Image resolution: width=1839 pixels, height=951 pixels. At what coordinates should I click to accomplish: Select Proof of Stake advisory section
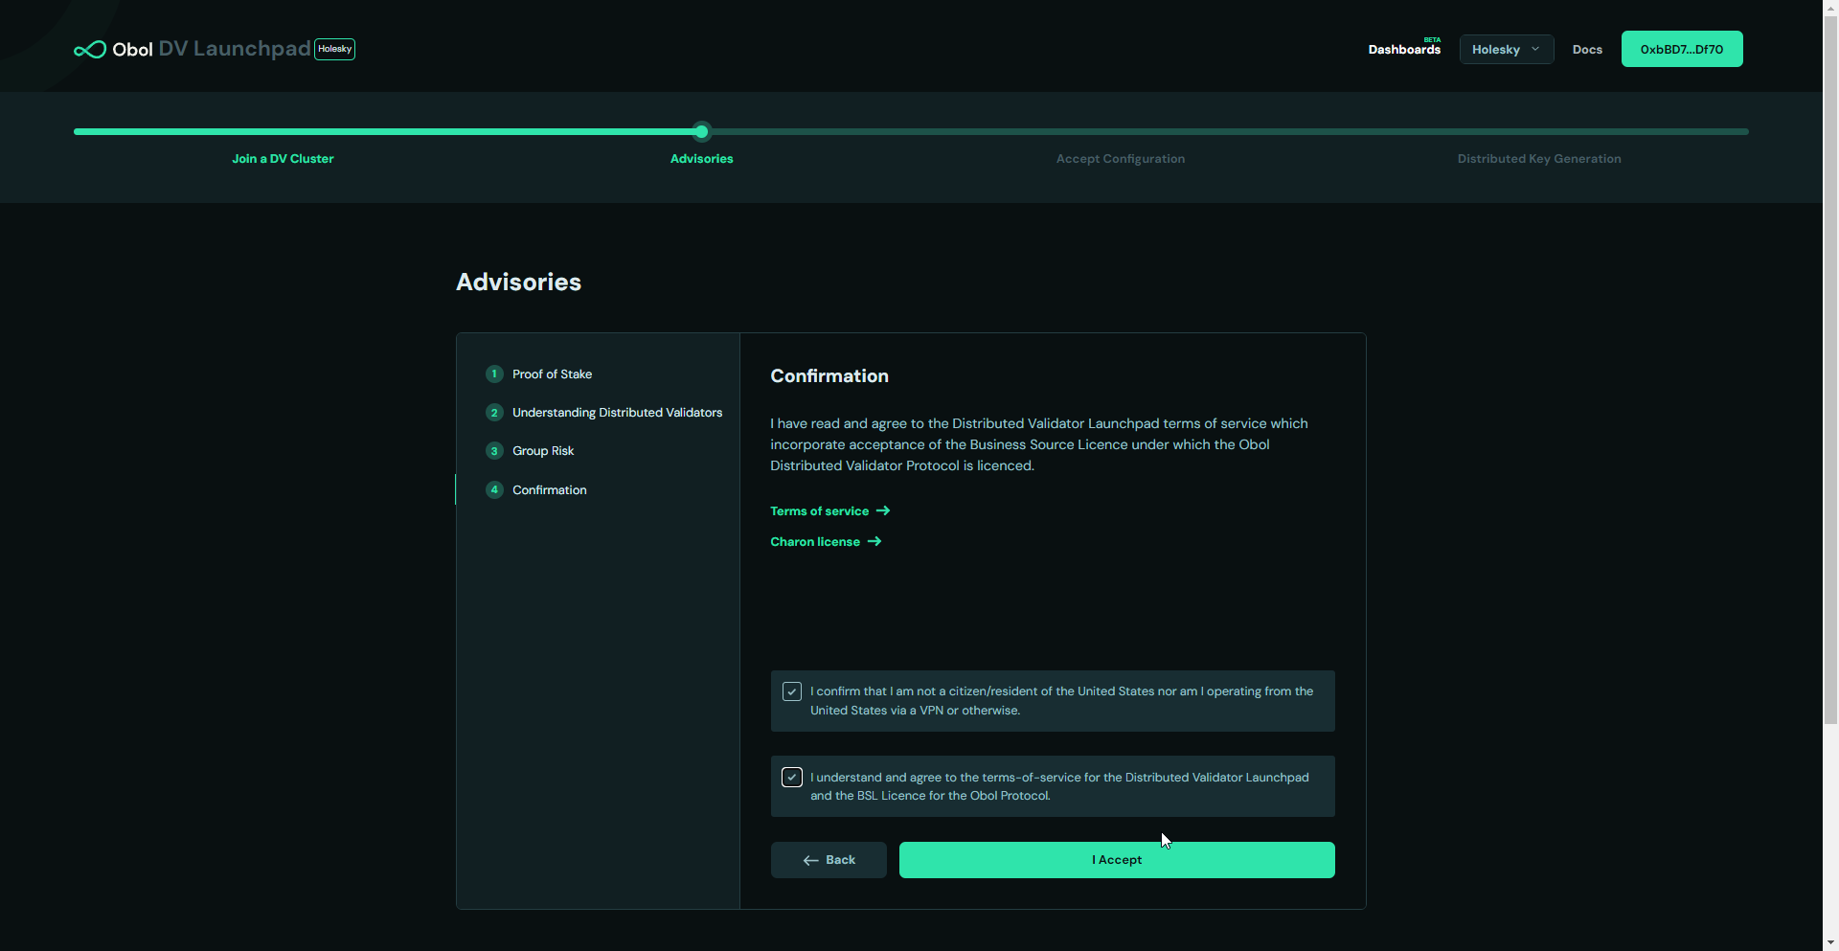(552, 374)
